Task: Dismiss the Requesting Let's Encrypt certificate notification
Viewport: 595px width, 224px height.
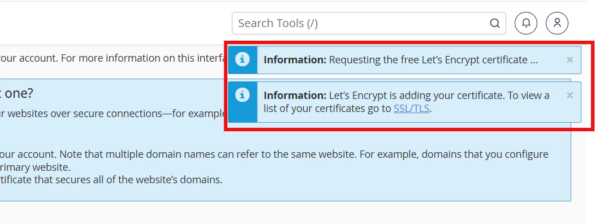Action: (570, 59)
